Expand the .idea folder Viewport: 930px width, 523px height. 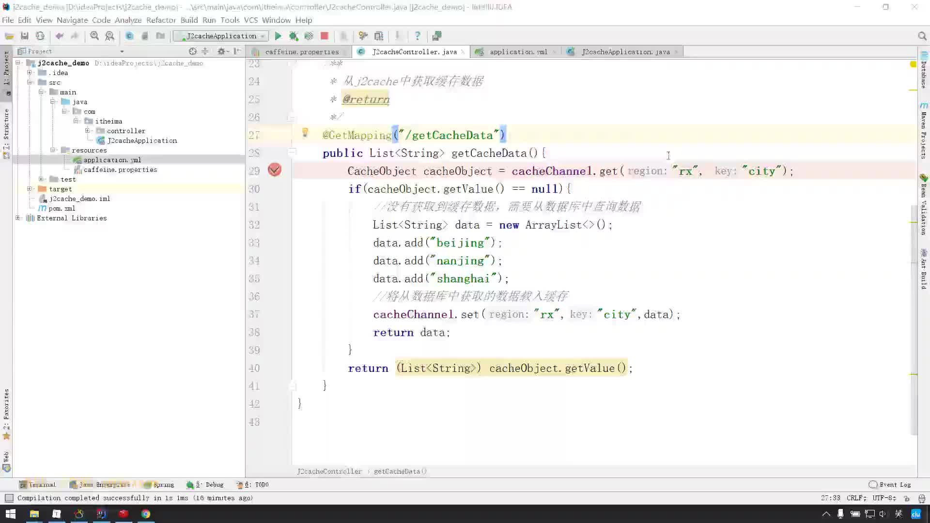pos(30,73)
